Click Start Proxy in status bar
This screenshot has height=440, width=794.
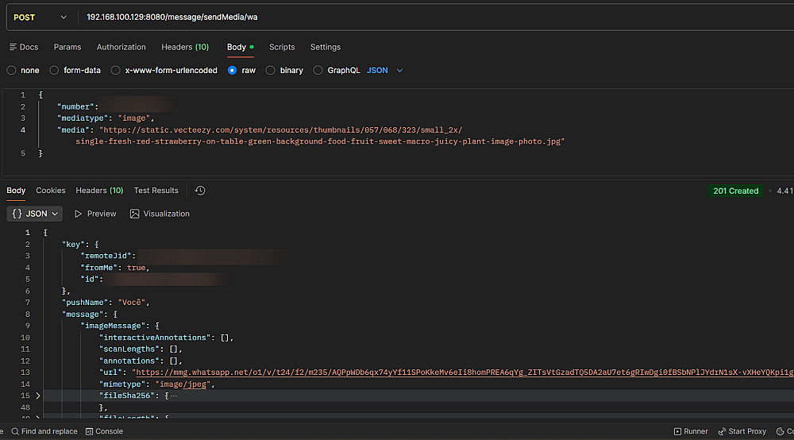click(742, 431)
